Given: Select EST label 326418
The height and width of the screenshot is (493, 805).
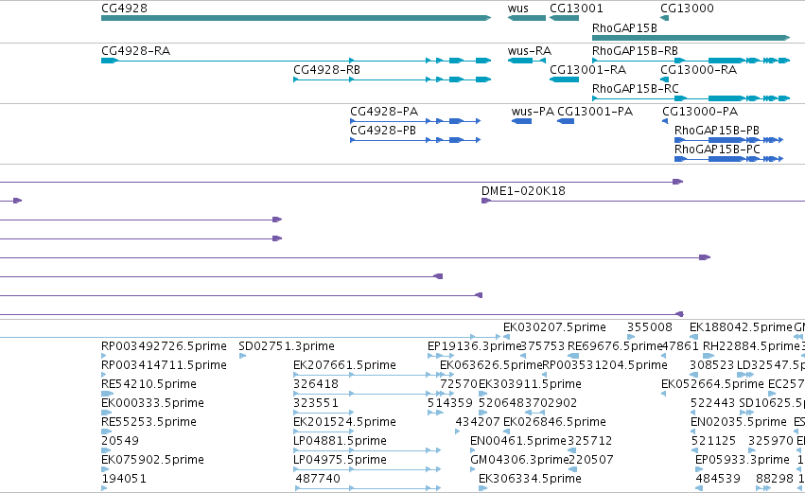Looking at the screenshot, I should (316, 384).
